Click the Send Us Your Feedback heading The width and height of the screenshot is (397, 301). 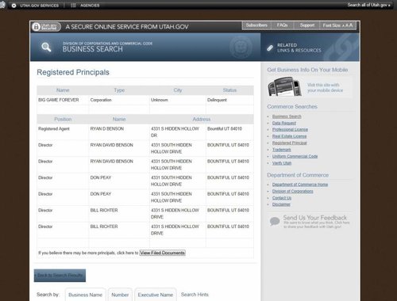tap(315, 218)
